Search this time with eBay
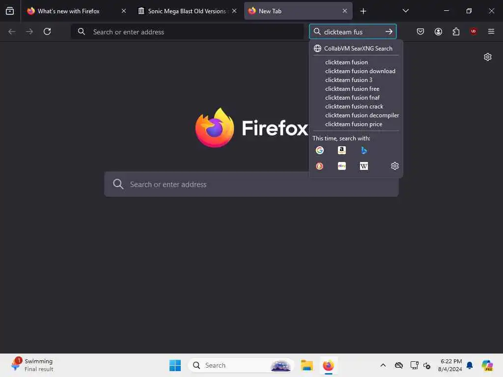Viewport: 503px width, 377px height. pos(342,166)
